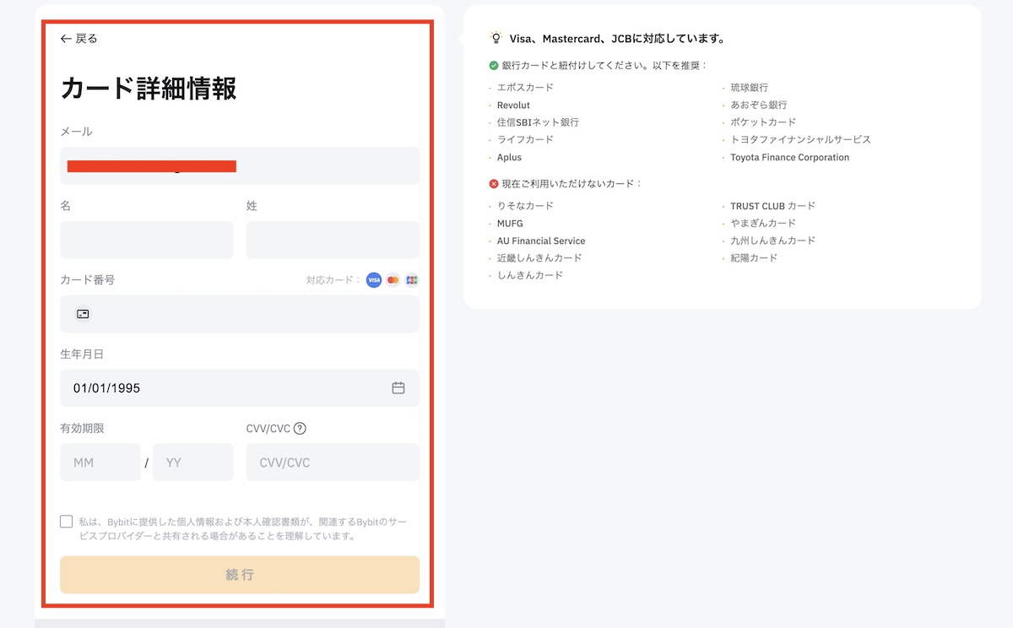The height and width of the screenshot is (628, 1013).
Task: Click the あおぞら銀行 entry
Action: coord(759,106)
